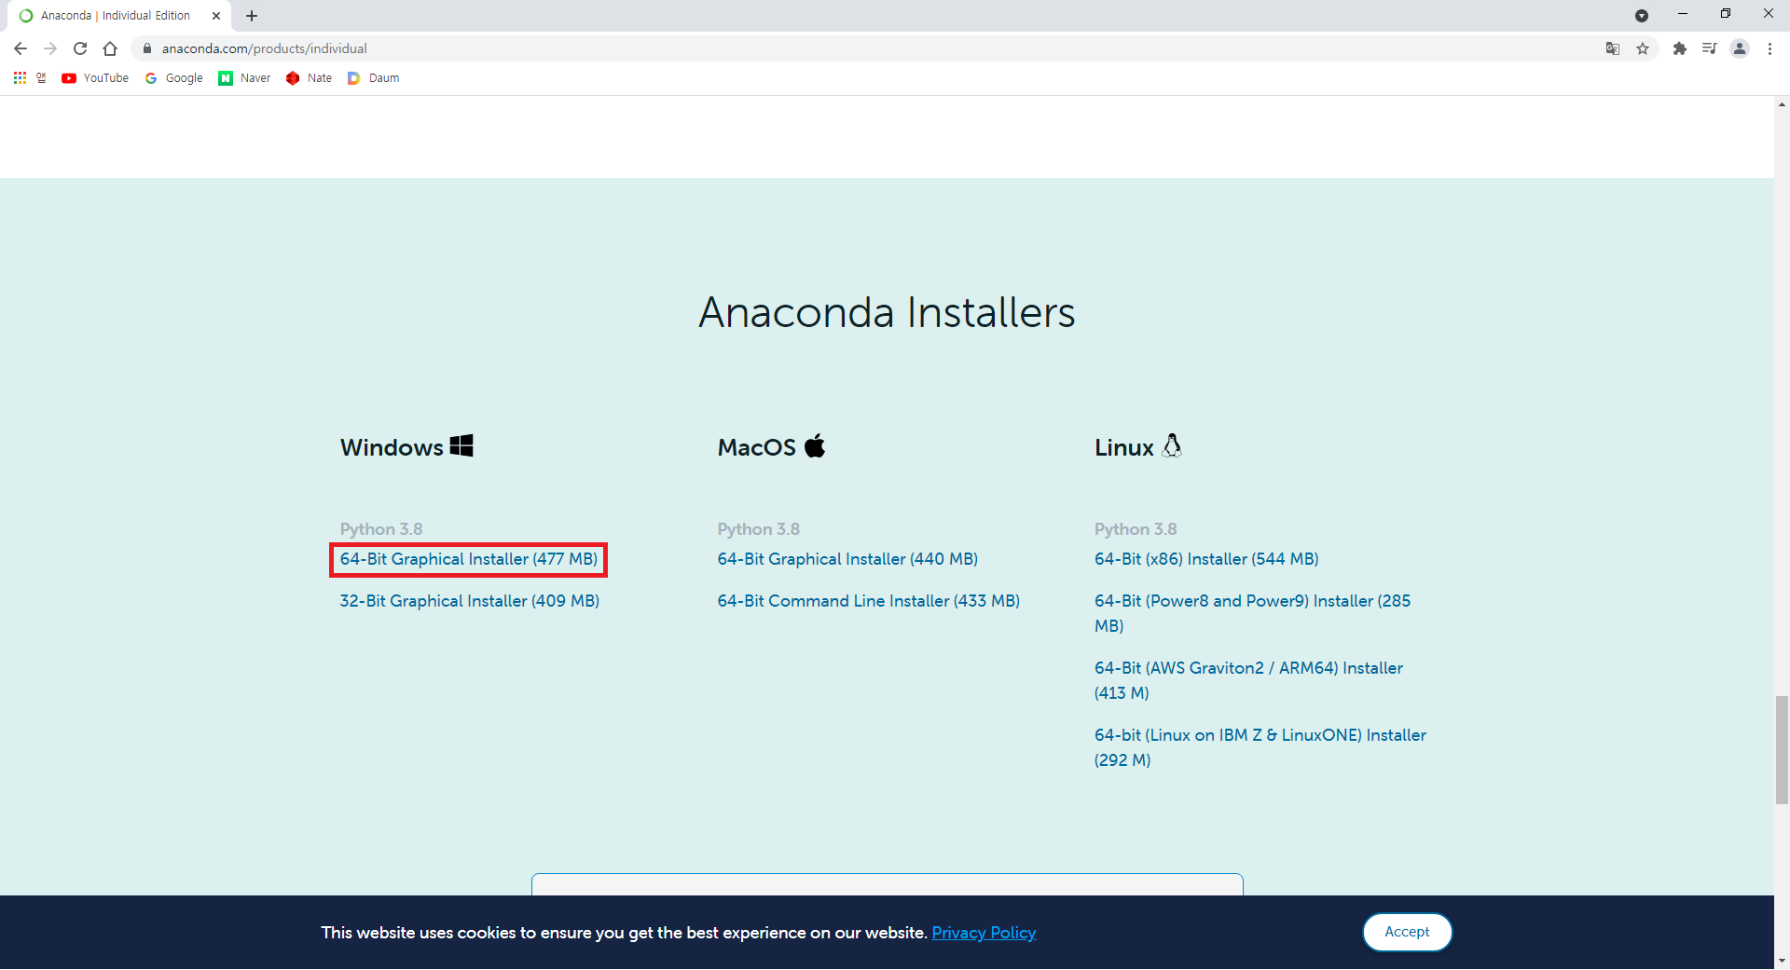
Task: Open the tab search dropdown circle
Action: 1642,16
